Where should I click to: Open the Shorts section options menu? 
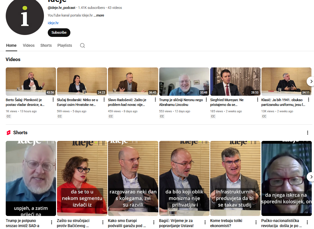pos(307,133)
